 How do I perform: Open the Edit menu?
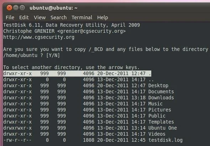coord(24,17)
